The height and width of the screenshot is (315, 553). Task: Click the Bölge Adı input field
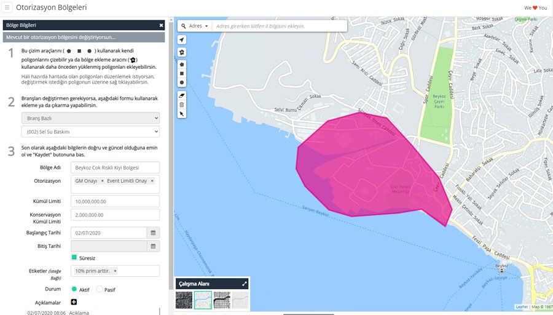[115, 167]
